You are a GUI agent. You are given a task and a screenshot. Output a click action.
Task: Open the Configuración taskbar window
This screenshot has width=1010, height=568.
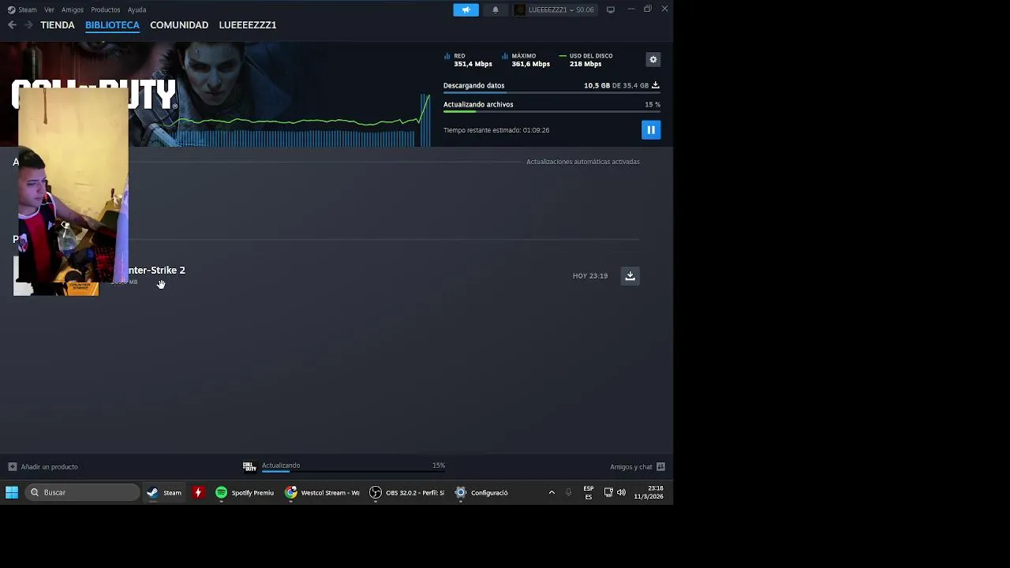click(x=481, y=492)
